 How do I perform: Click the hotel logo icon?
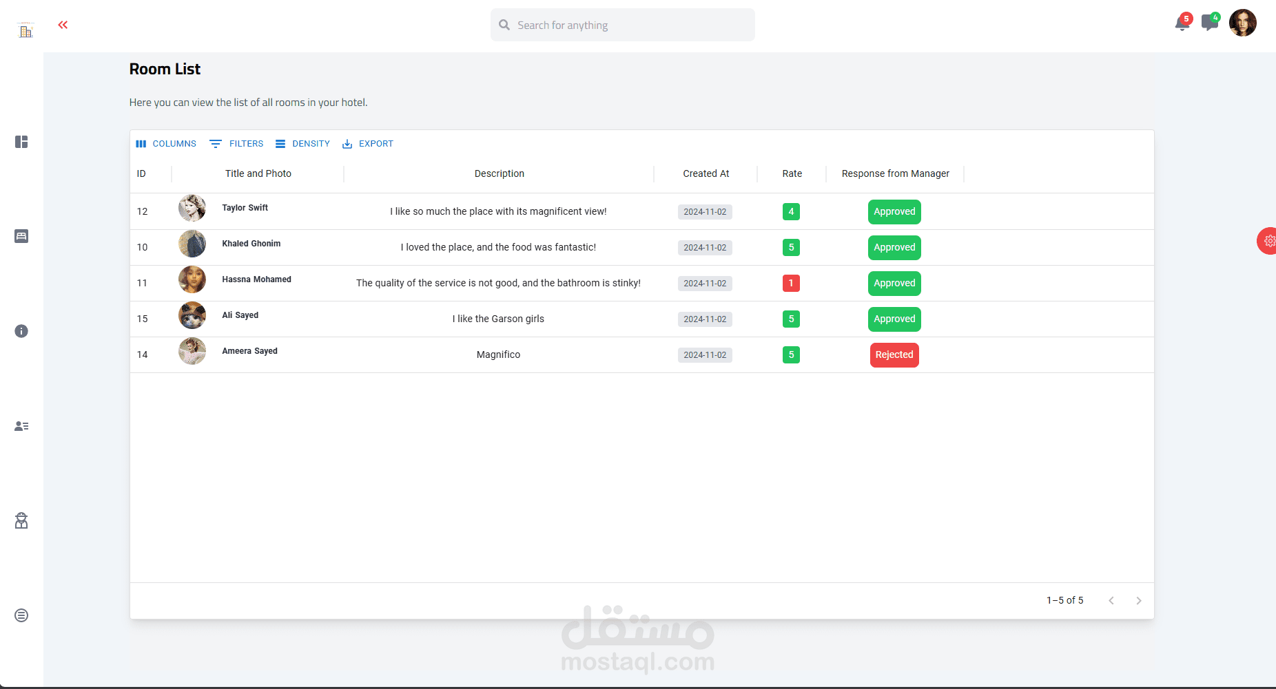coord(25,30)
